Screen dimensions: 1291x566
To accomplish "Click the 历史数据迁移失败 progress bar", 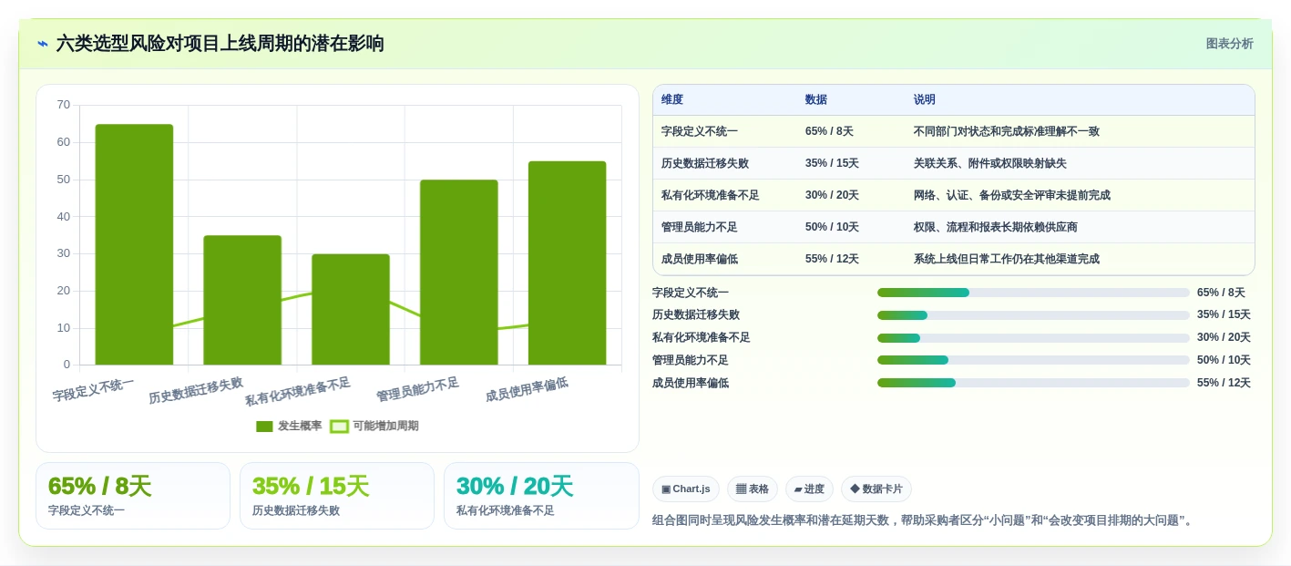I will pyautogui.click(x=1033, y=315).
